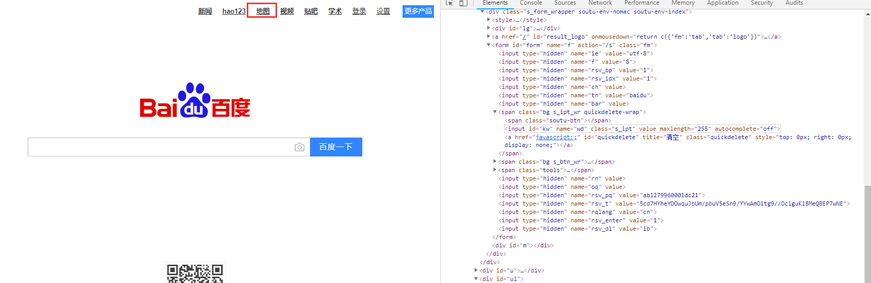The image size is (871, 283).
Task: Click the 更多产品 button
Action: pyautogui.click(x=418, y=11)
